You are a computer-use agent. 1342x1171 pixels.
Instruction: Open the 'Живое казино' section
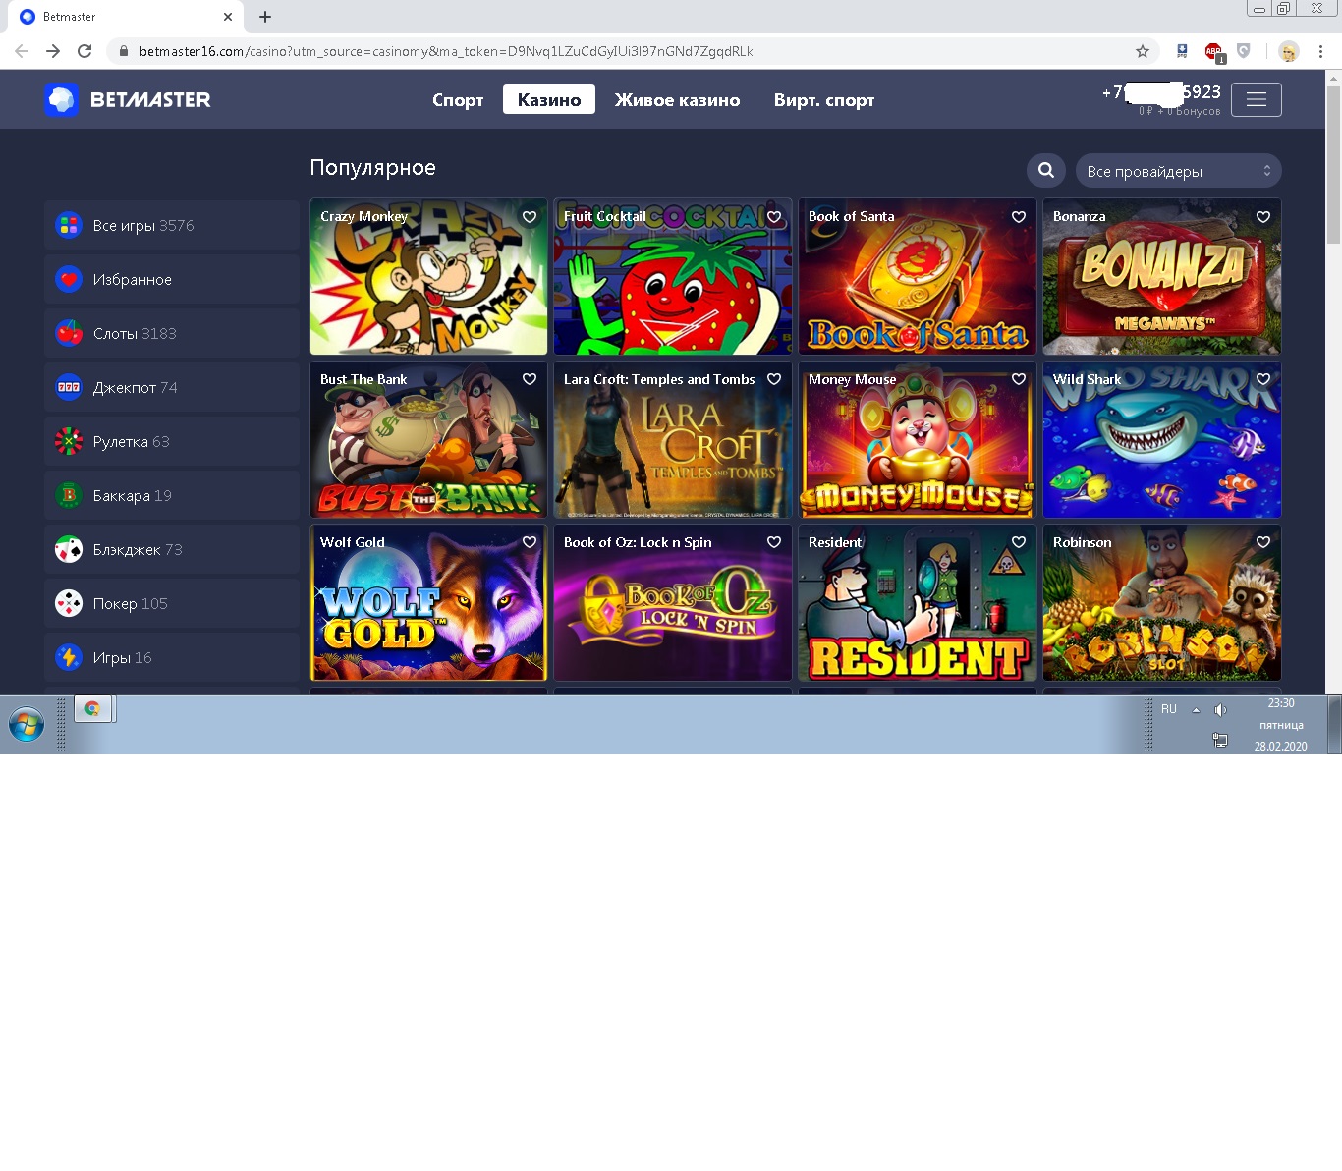pos(678,99)
